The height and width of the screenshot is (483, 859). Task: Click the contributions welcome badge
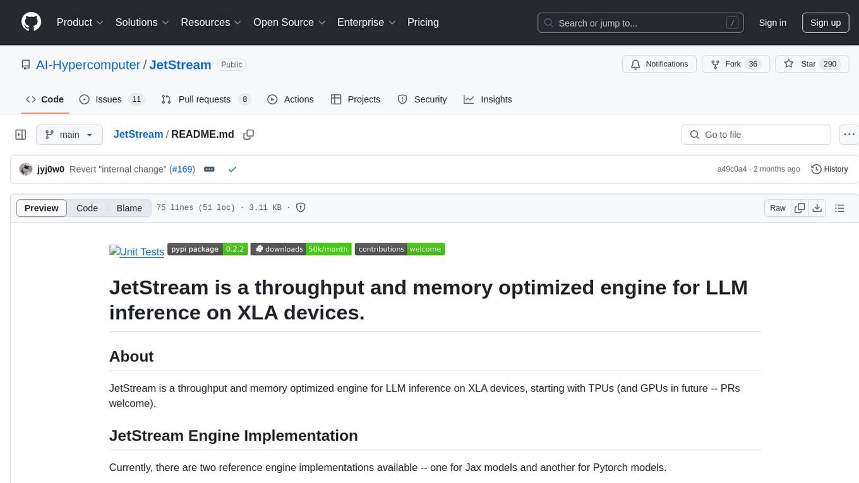pos(400,249)
